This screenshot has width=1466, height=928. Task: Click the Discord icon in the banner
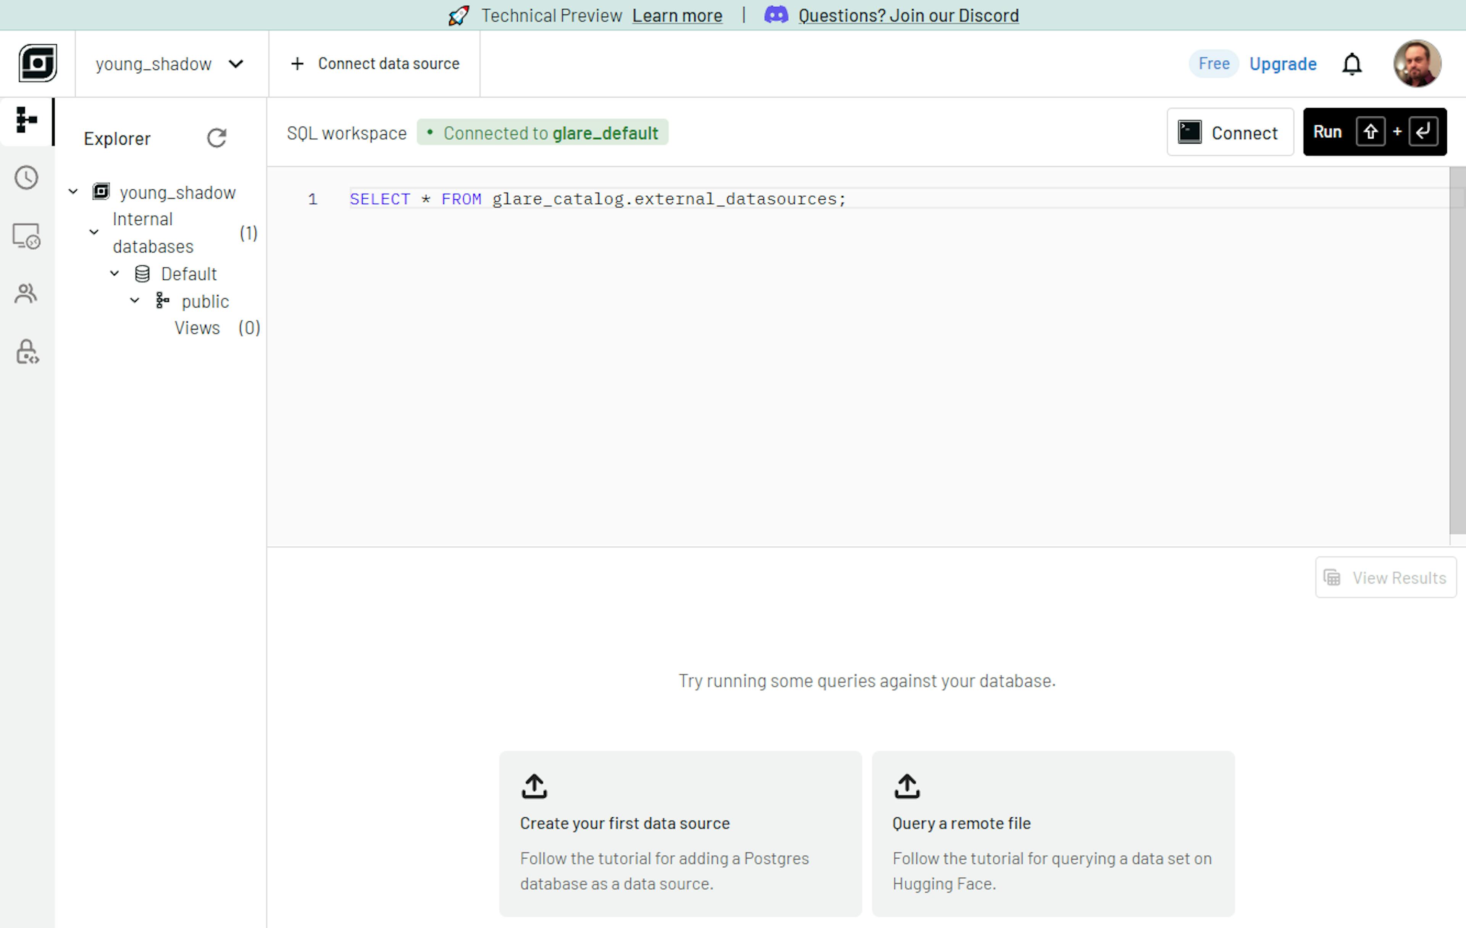(775, 15)
